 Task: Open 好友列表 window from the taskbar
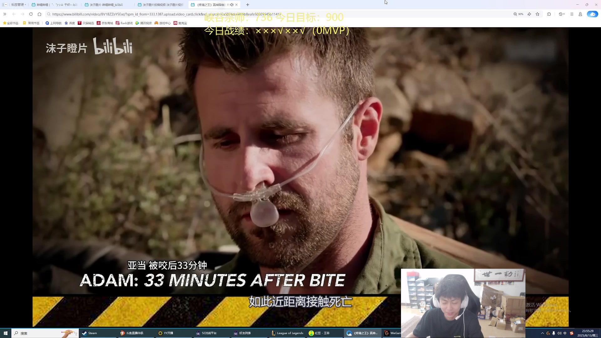coord(249,333)
